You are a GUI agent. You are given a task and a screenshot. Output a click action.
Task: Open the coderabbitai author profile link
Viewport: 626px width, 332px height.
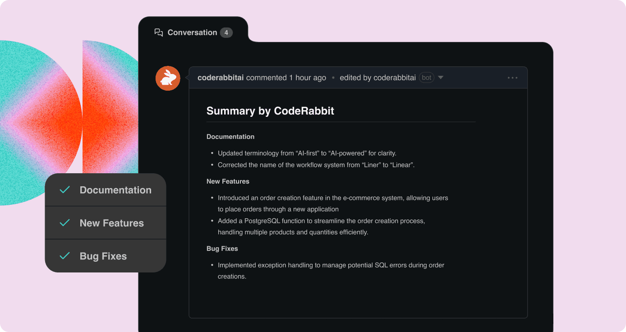point(221,78)
